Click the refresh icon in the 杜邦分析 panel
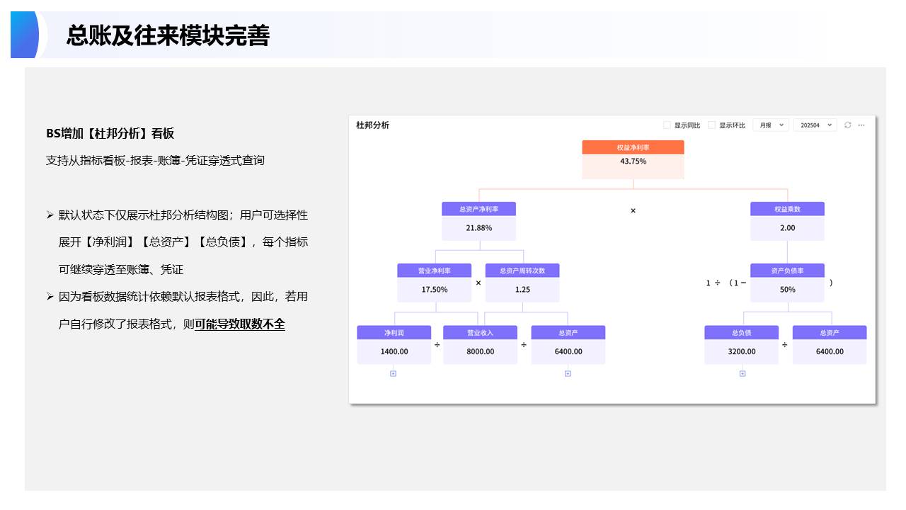Image resolution: width=906 pixels, height=510 pixels. (x=847, y=125)
